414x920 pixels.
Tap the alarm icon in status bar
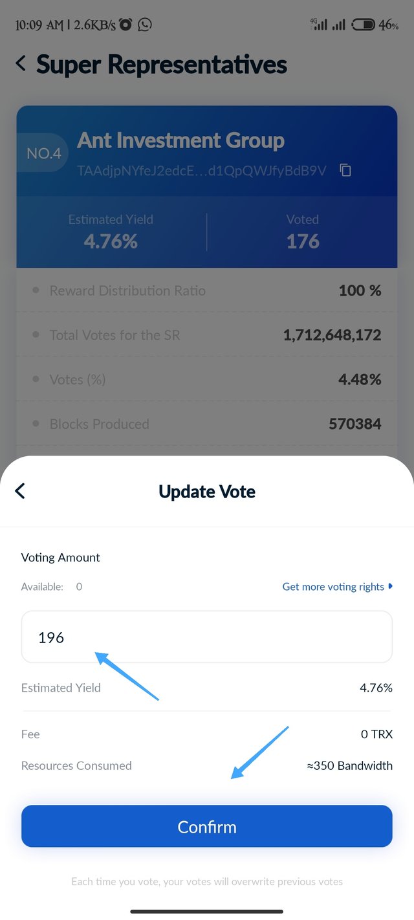pos(125,25)
